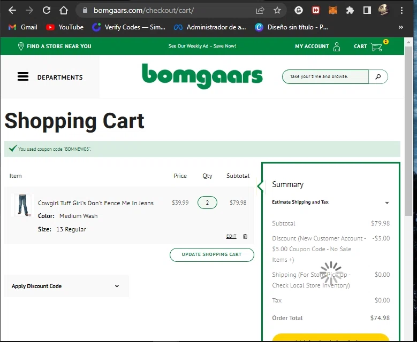
Task: Show more bookmarks with the double chevron
Action: pyautogui.click(x=401, y=27)
